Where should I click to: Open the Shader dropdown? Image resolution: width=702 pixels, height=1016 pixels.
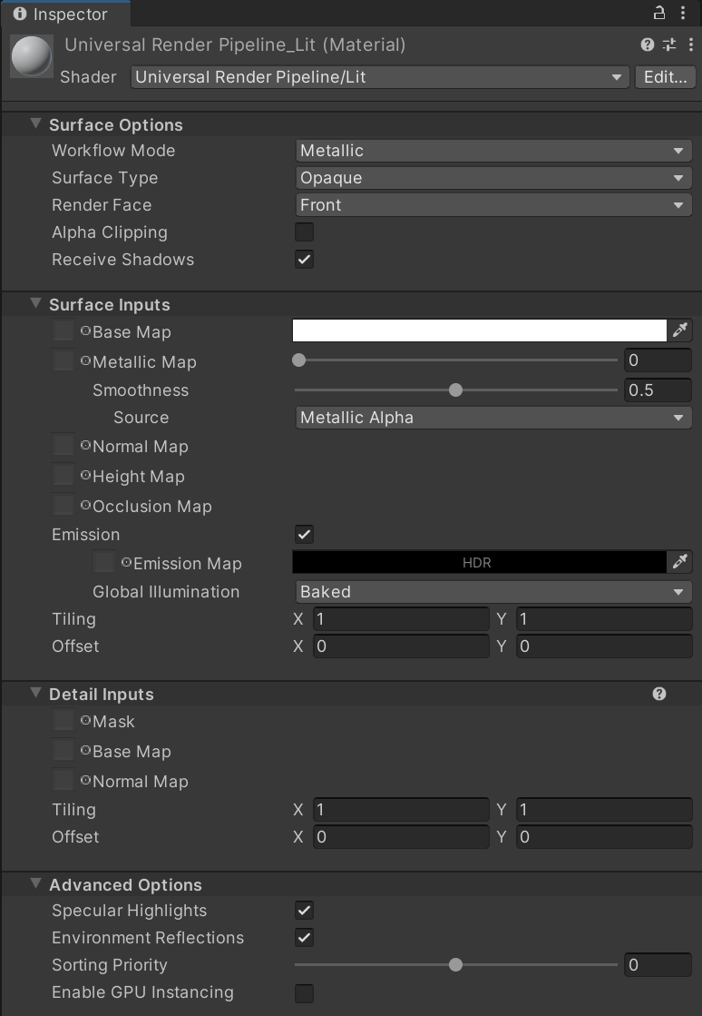coord(380,77)
